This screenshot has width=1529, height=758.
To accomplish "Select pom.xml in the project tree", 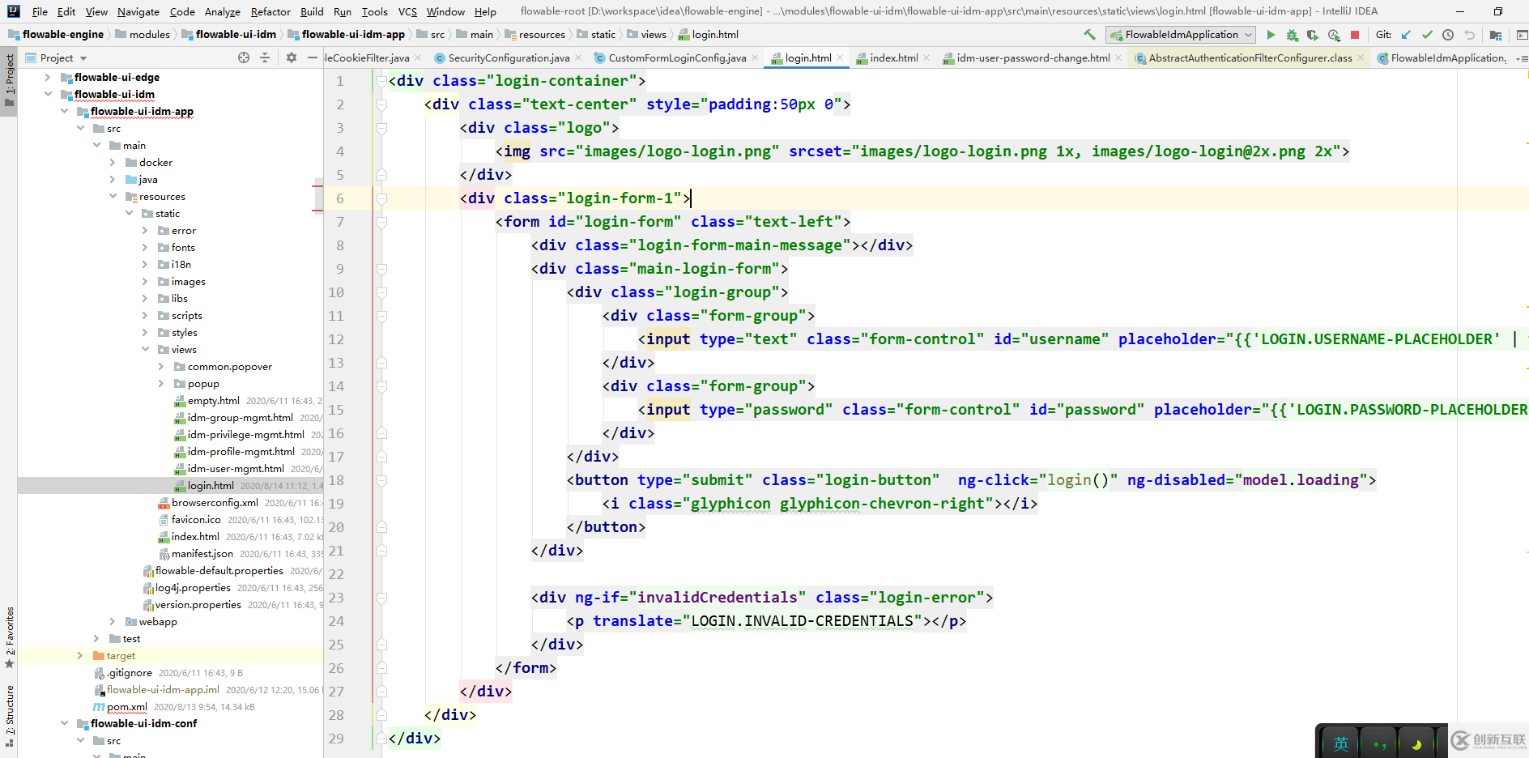I will 127,706.
